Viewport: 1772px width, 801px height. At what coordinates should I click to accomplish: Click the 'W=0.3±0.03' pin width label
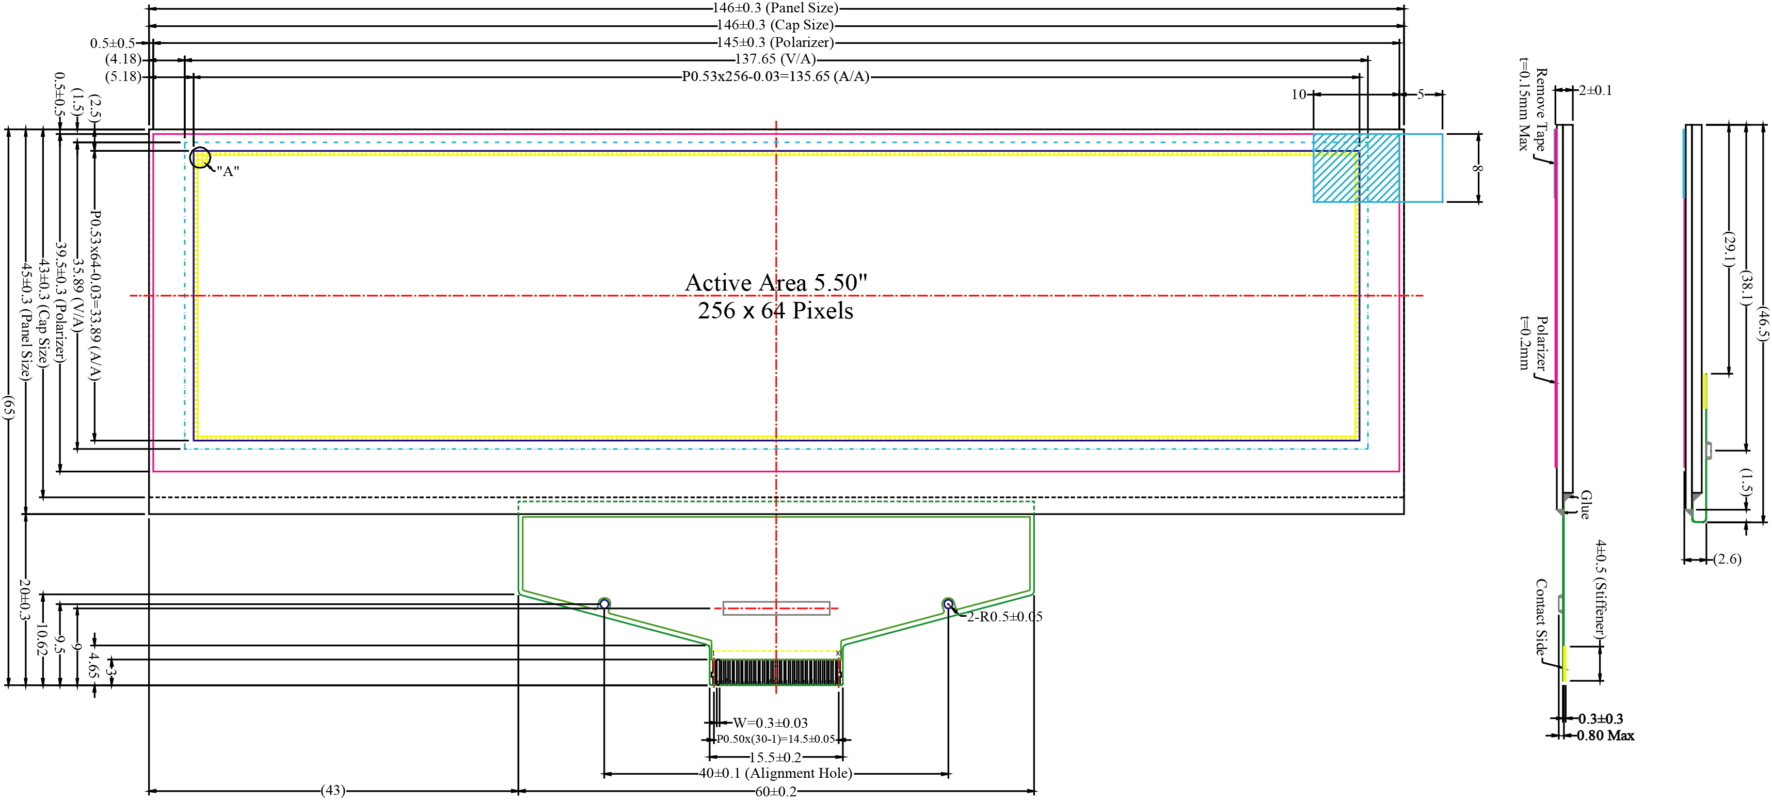click(x=771, y=723)
